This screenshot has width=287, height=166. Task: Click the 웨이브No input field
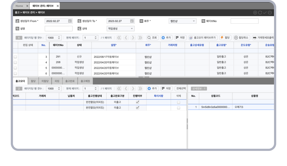click(x=244, y=21)
